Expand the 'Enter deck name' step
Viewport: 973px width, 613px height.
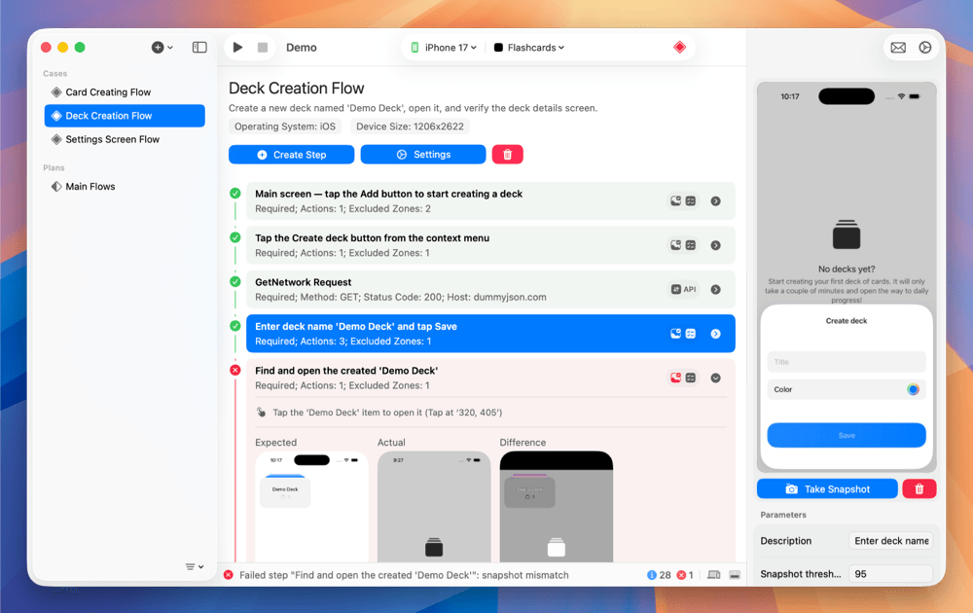coord(715,334)
